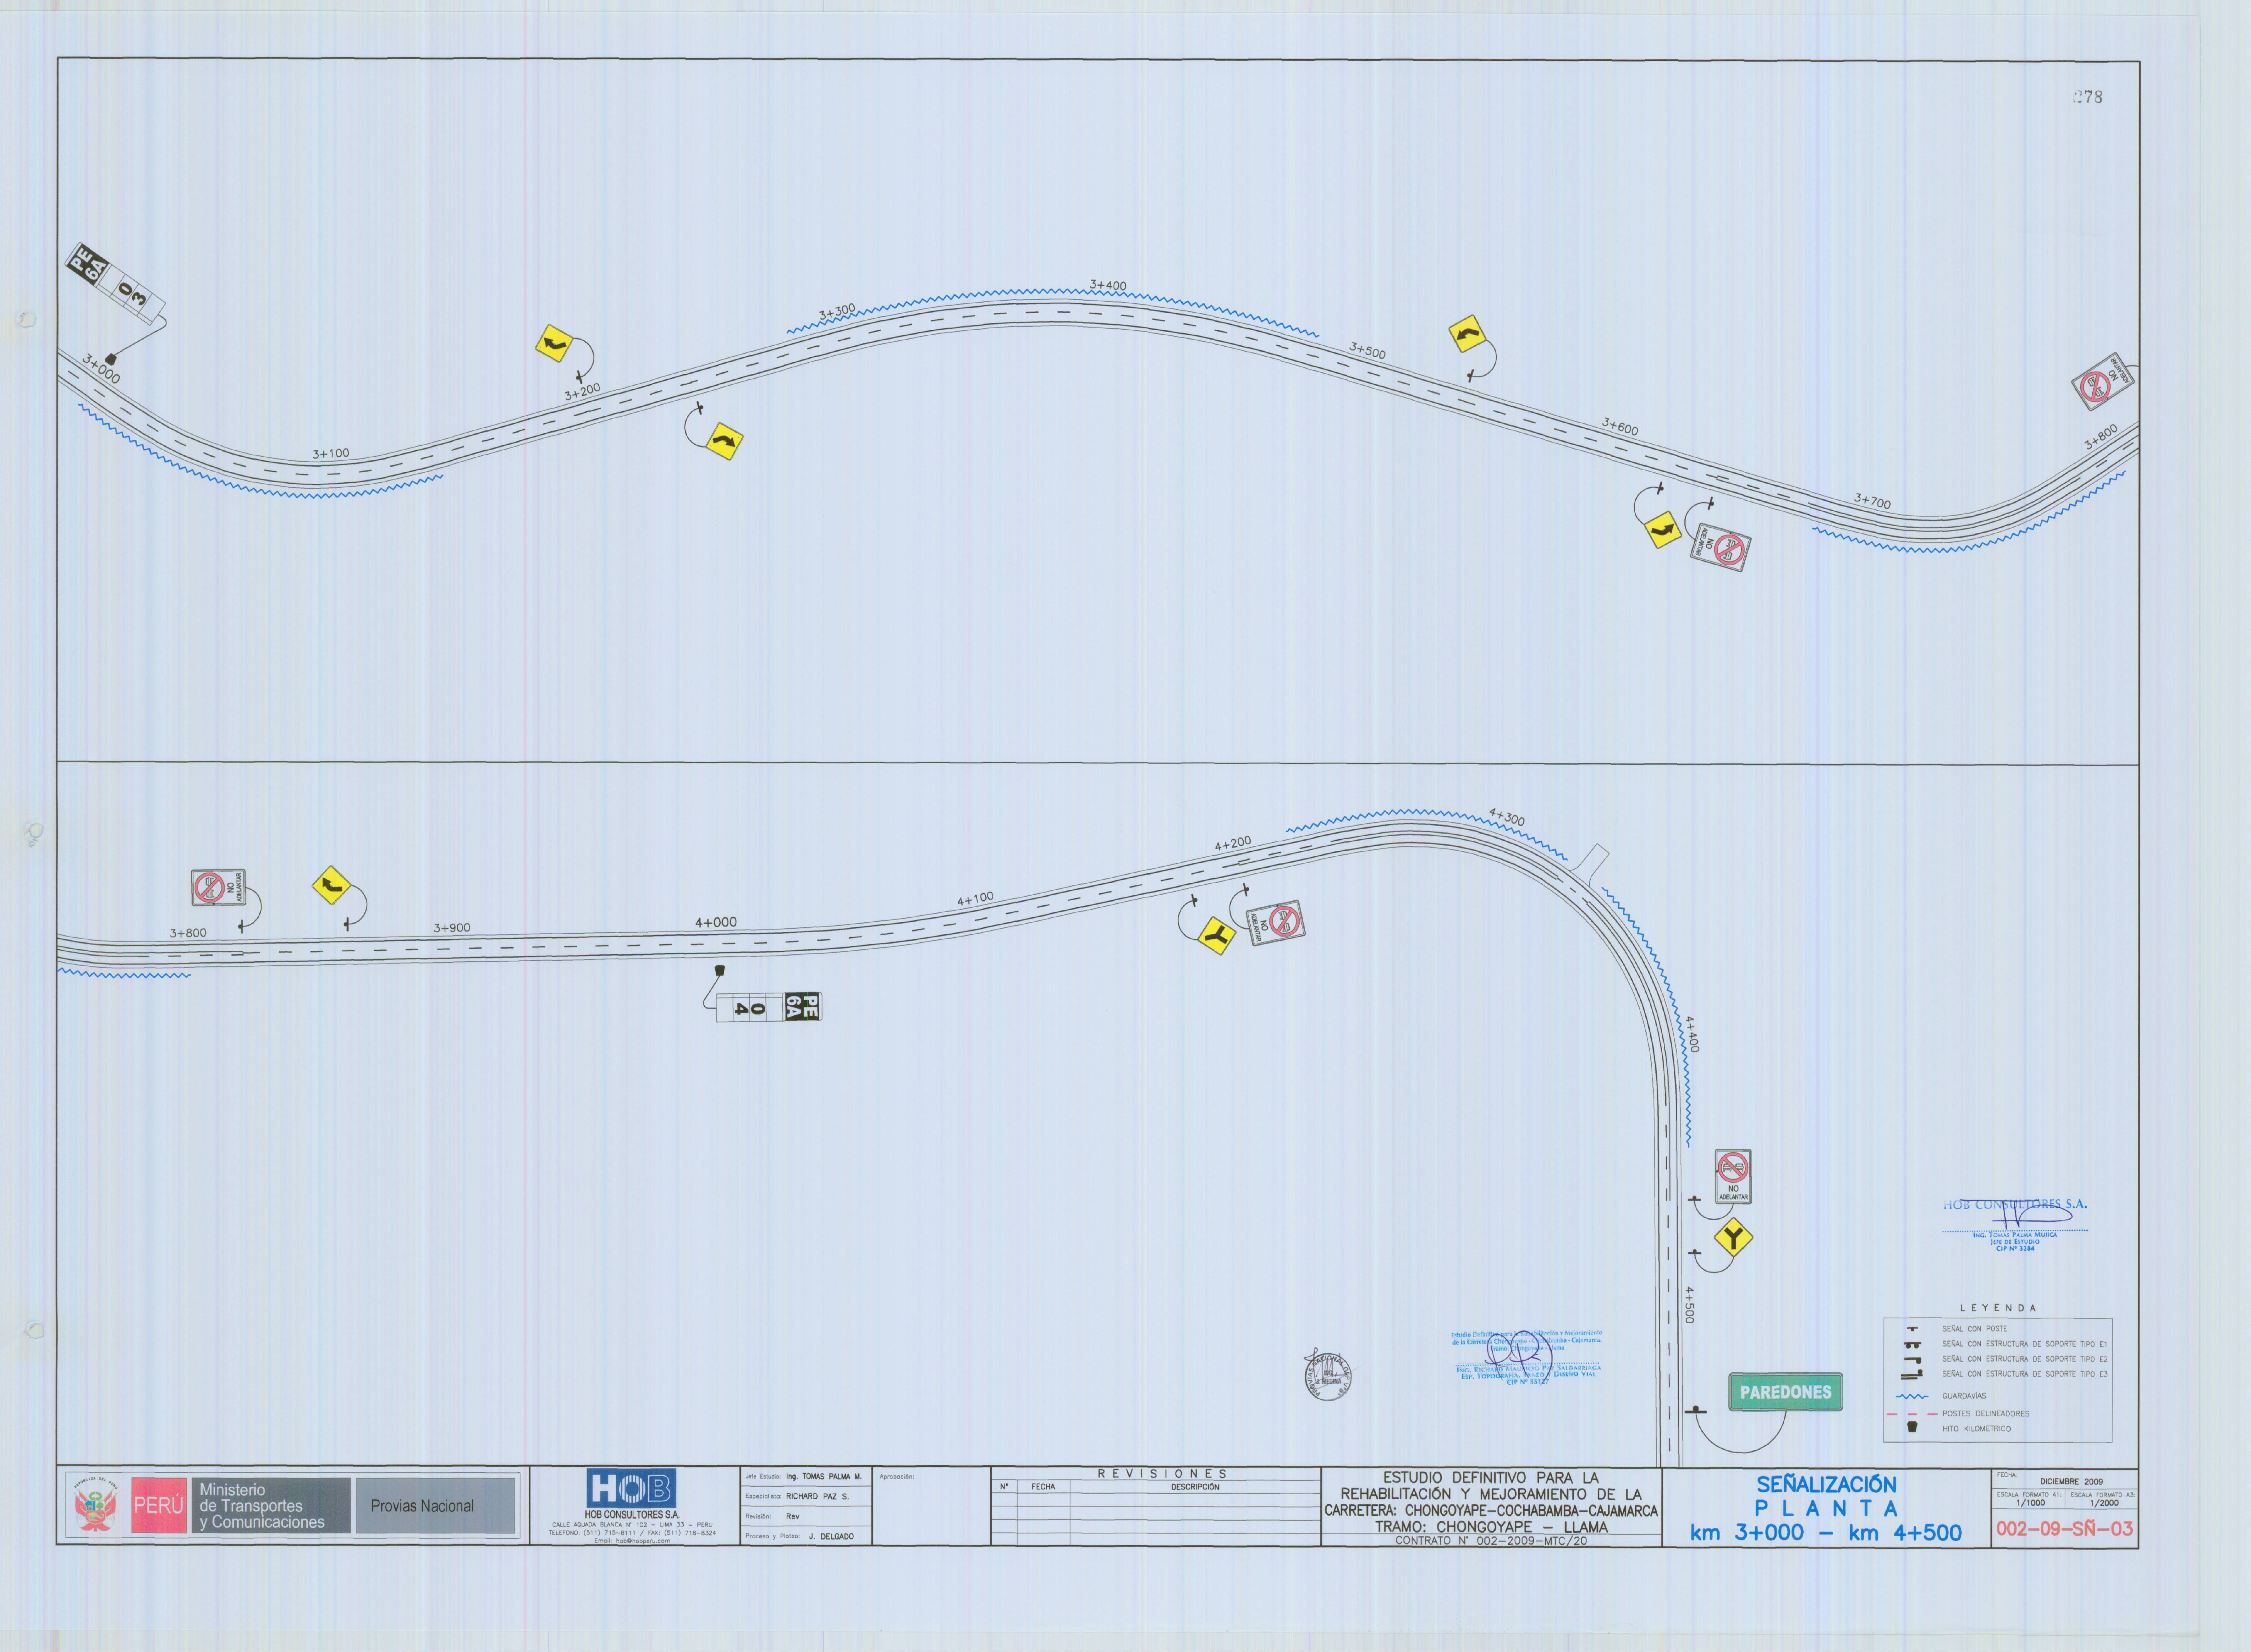Click the km 3+000 – km 4+500 range
The height and width of the screenshot is (1652, 2251).
pyautogui.click(x=1826, y=1532)
